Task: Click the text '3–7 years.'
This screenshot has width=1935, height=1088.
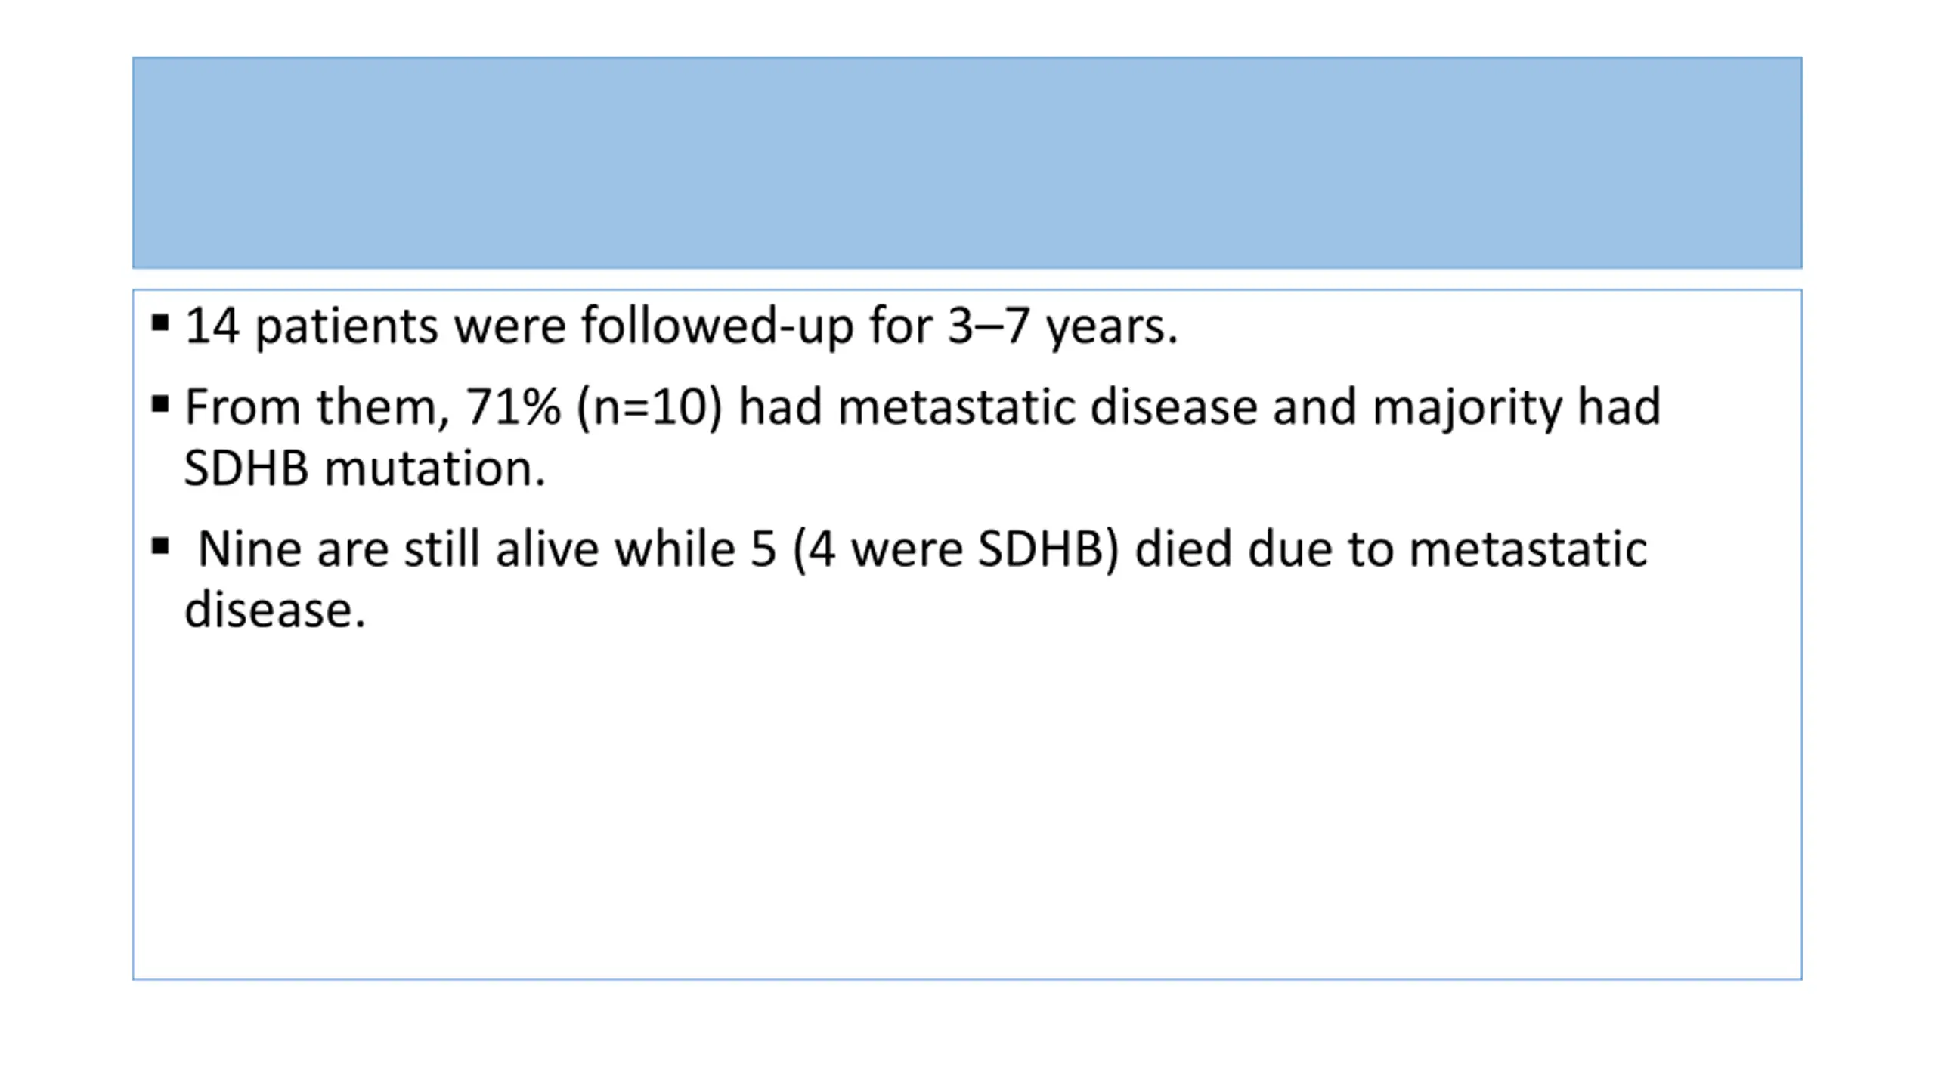Action: click(1063, 326)
